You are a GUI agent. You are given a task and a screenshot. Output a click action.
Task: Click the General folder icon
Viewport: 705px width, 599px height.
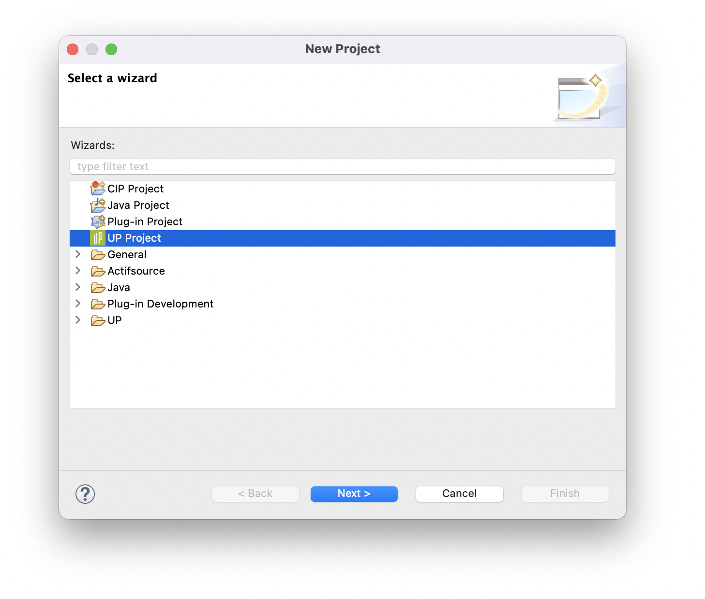tap(98, 255)
